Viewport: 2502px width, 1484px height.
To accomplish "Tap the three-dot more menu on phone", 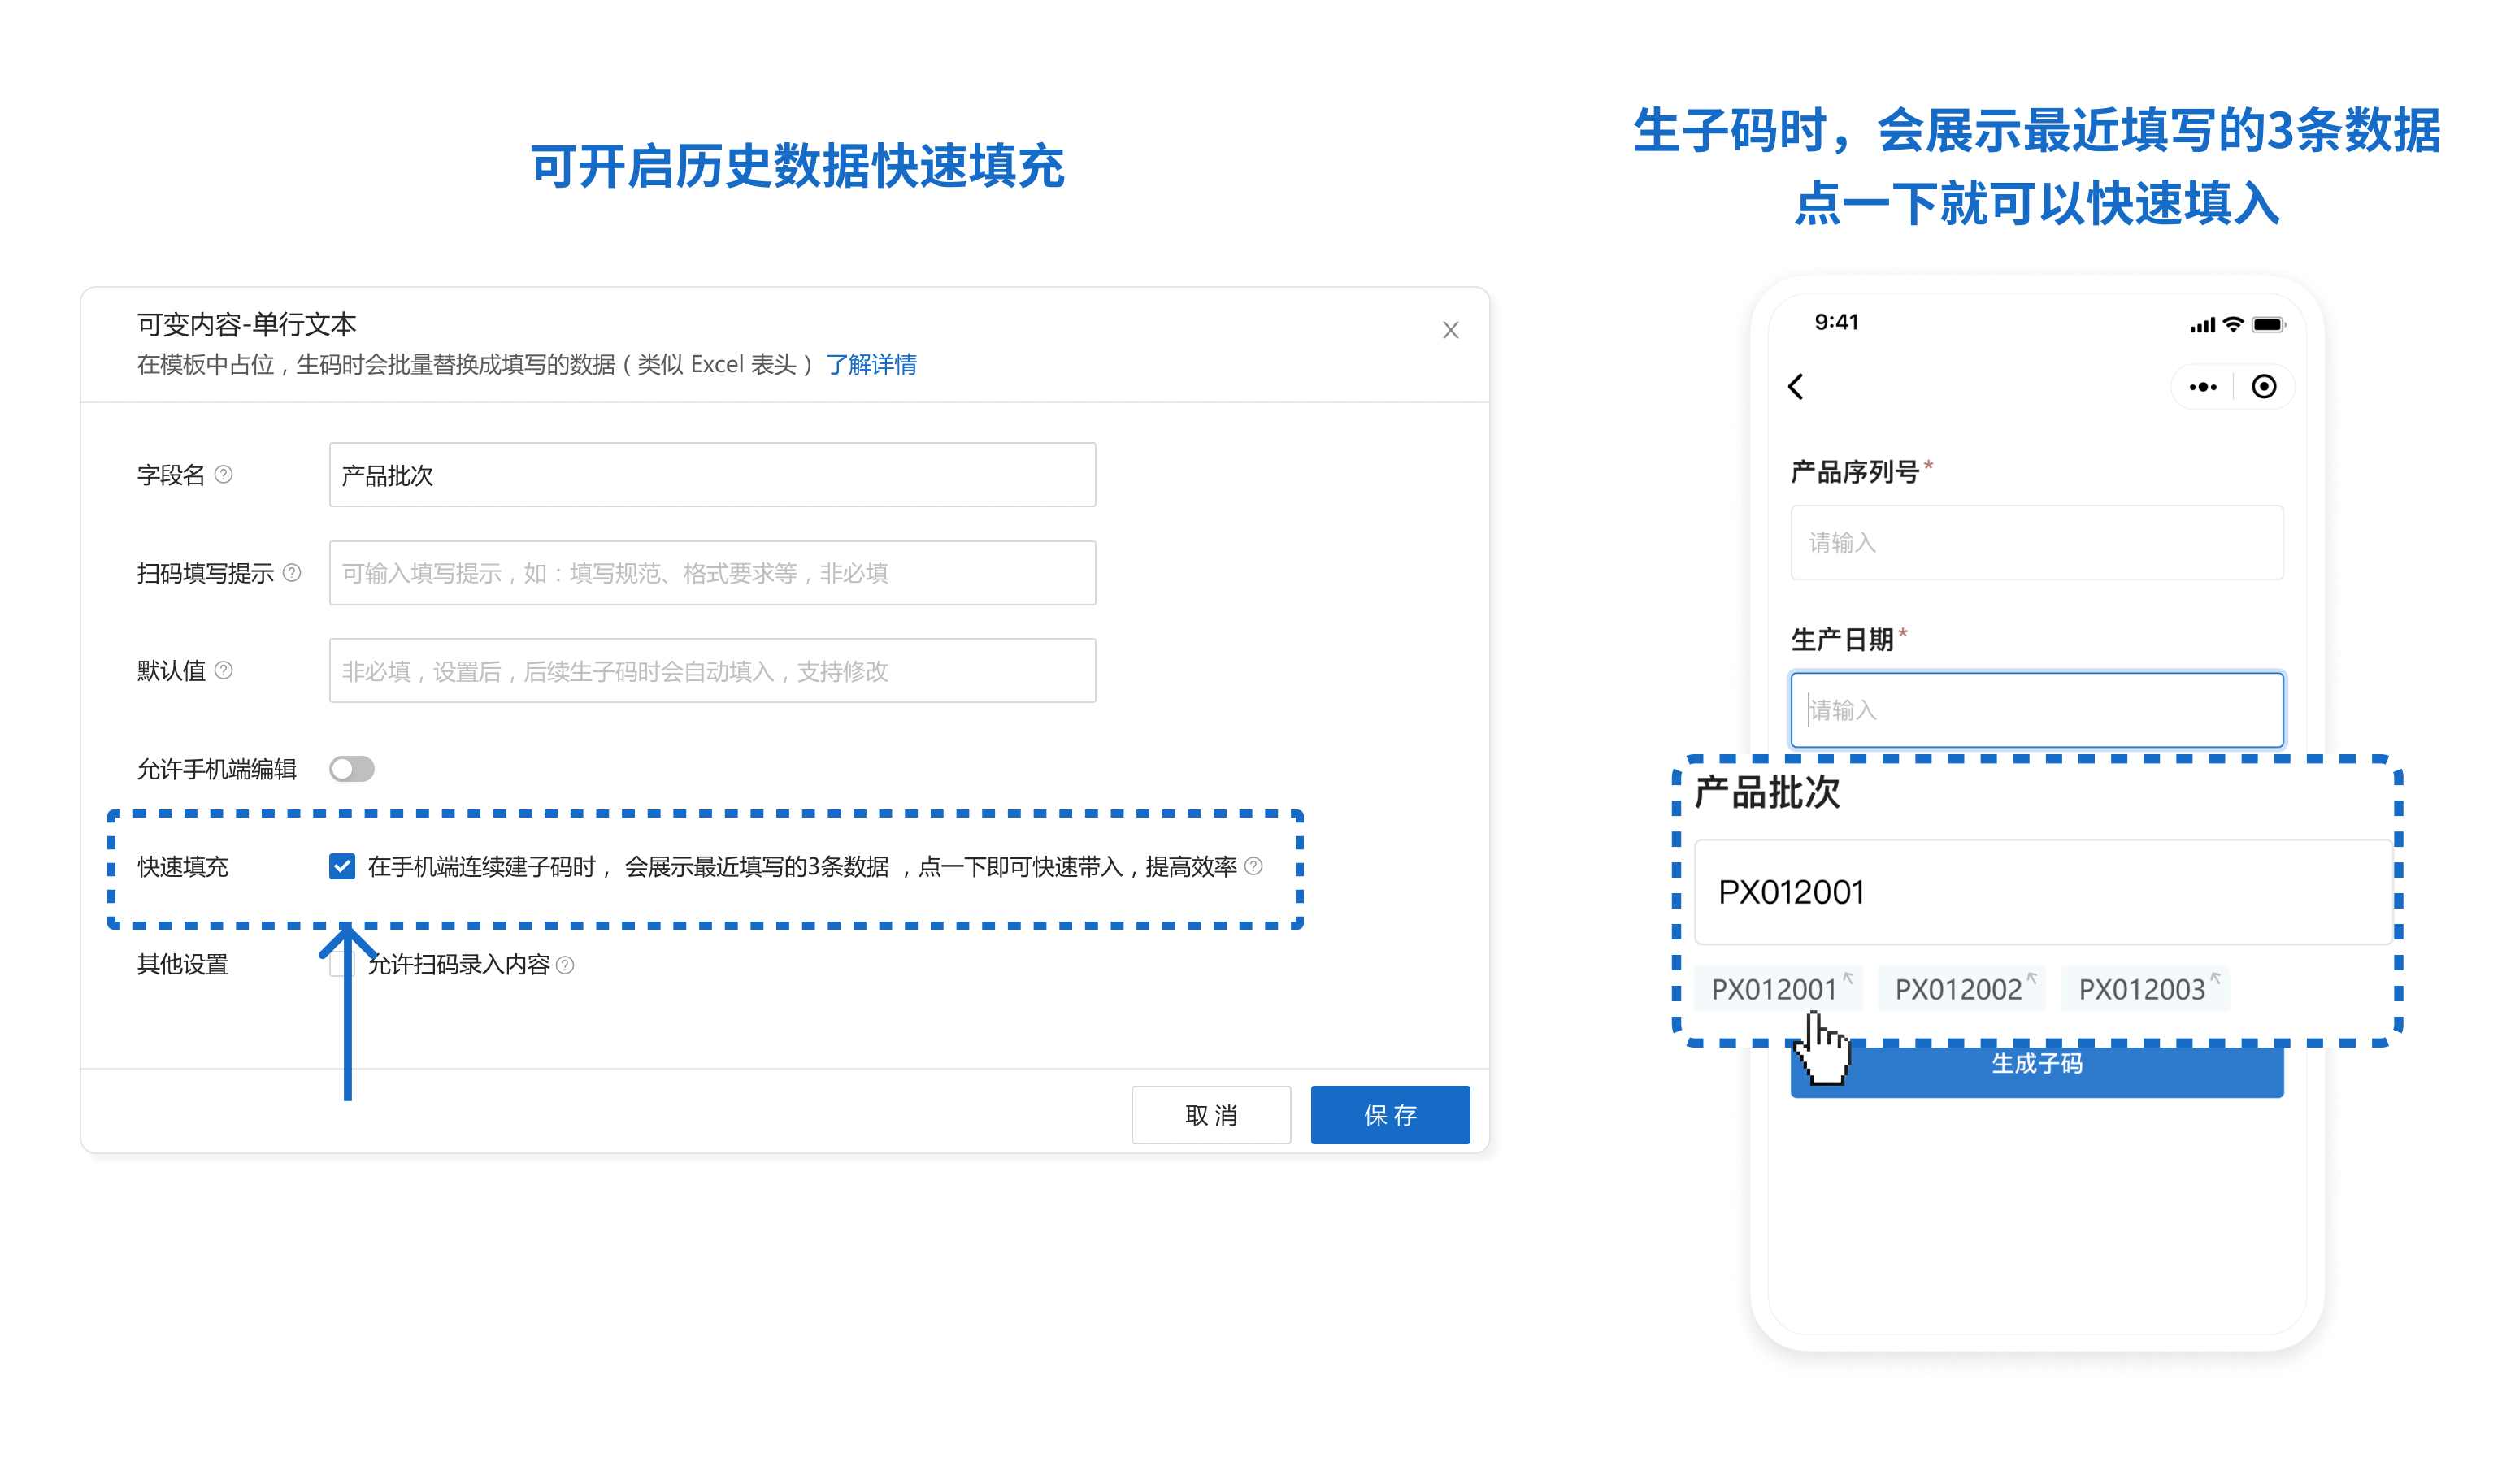I will point(2201,387).
